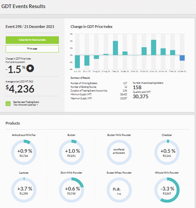The image size is (196, 208).
Task: Open the Whole Milk Powder -3.3% chart
Action: click(x=167, y=190)
